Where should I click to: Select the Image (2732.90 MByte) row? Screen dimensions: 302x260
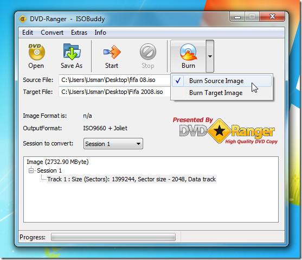click(57, 162)
